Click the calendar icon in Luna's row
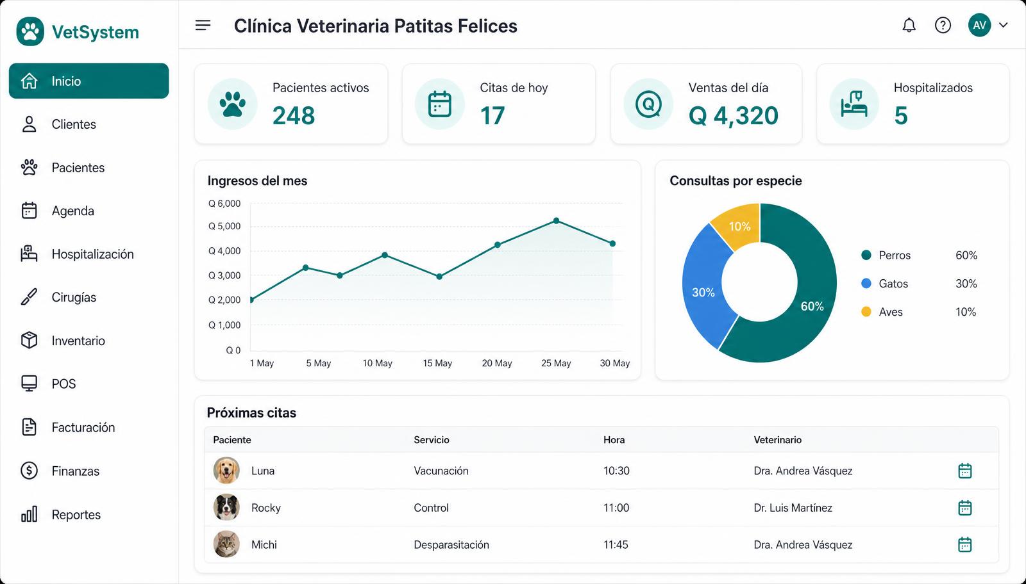Screen dimensions: 1026x584 coord(964,471)
